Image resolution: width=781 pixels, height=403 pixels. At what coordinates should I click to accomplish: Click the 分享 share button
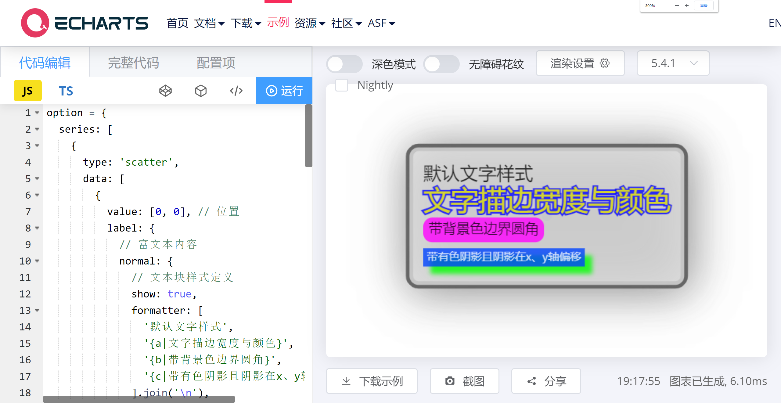pos(546,381)
